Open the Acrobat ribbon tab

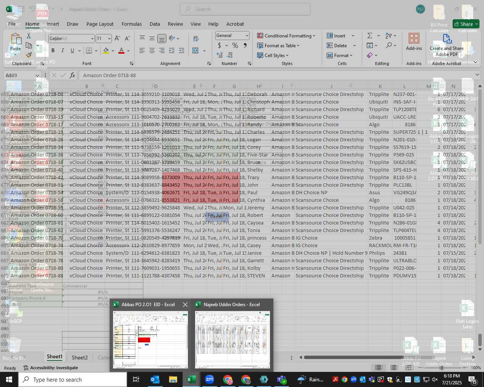pyautogui.click(x=235, y=24)
